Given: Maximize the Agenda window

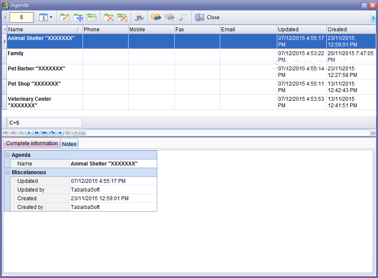Looking at the screenshot, I should pyautogui.click(x=364, y=5).
